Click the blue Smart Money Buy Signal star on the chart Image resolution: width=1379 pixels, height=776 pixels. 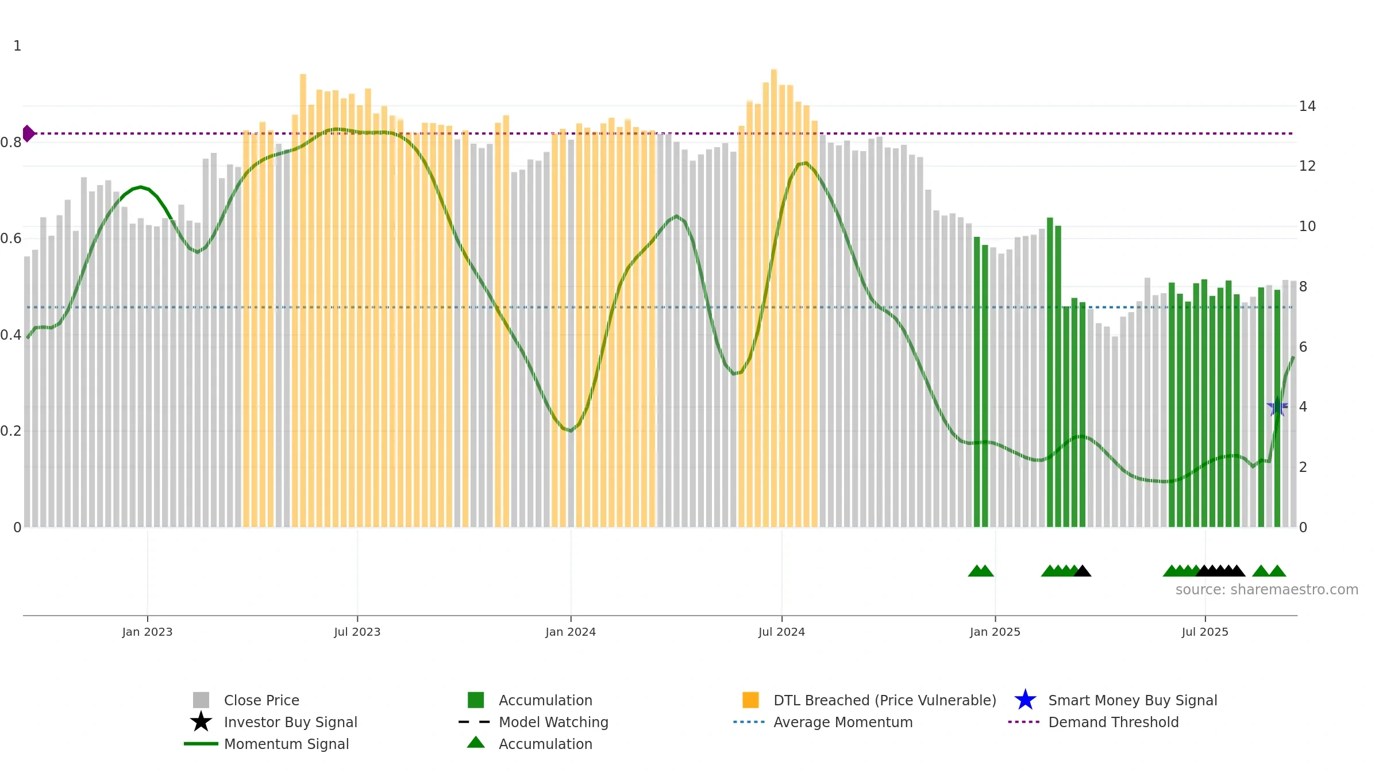(x=1277, y=407)
